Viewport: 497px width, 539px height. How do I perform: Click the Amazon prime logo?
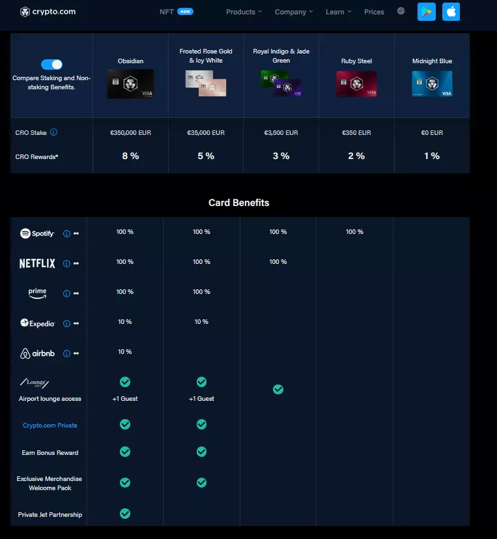click(37, 293)
